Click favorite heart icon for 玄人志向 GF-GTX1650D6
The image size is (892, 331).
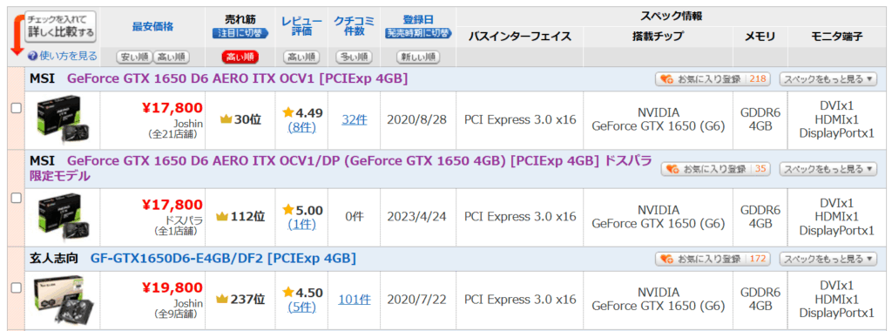[x=666, y=259]
